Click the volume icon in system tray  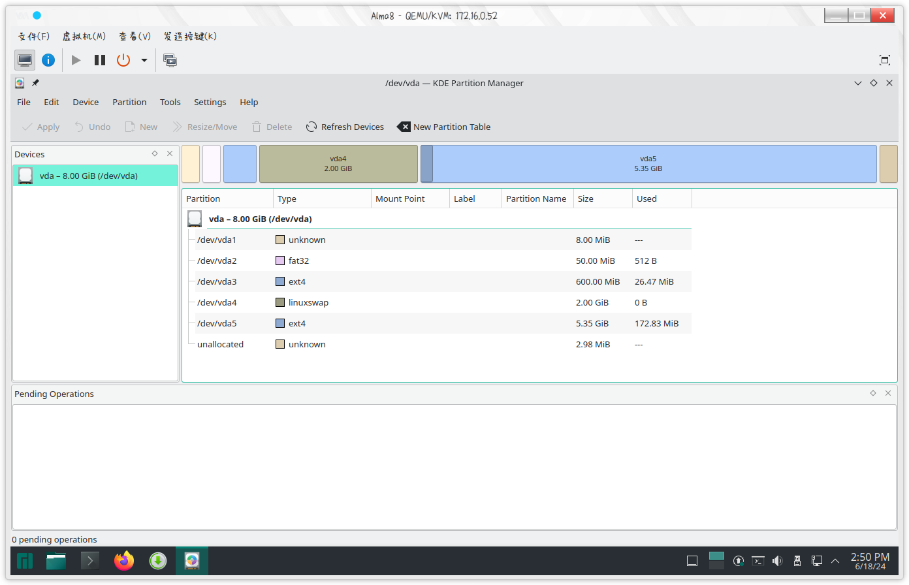click(777, 561)
